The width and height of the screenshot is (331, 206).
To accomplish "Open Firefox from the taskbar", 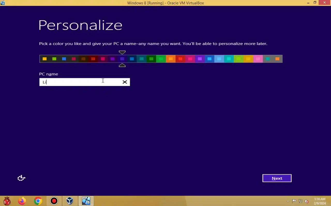I will pos(22,201).
